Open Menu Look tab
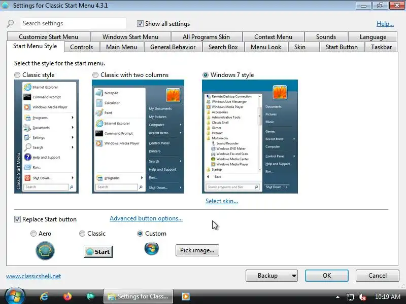 click(266, 47)
